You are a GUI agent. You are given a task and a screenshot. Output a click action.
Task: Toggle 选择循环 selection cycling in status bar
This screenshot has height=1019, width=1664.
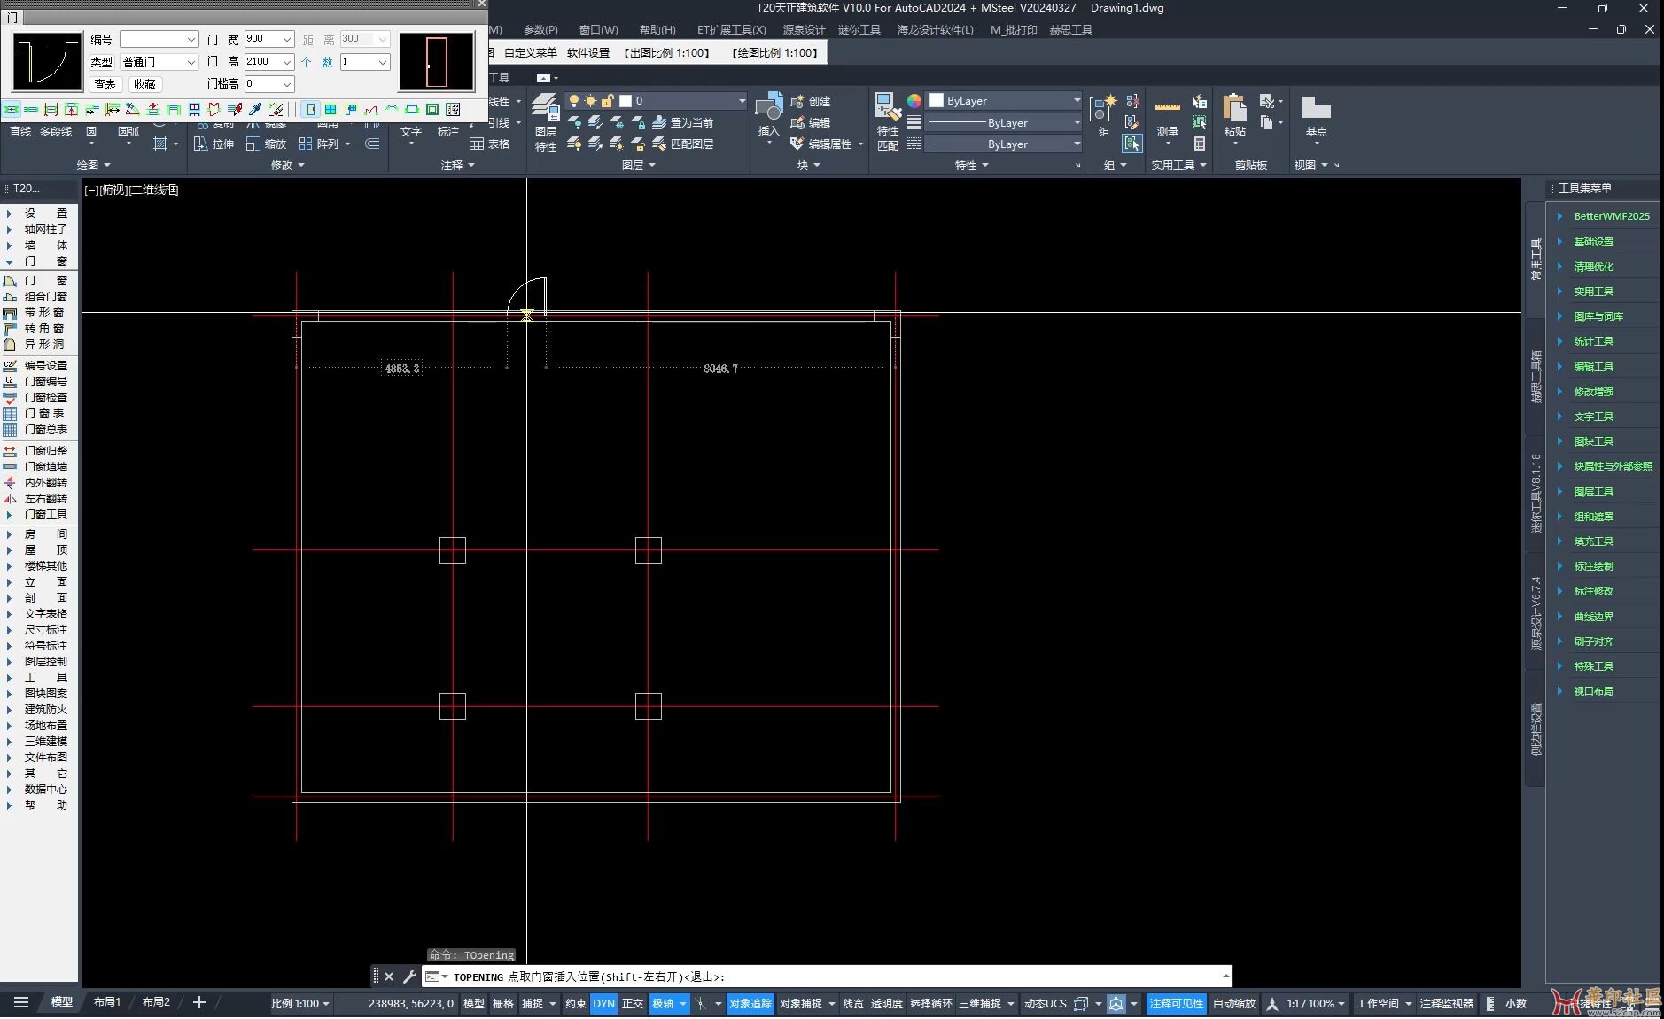930,1004
